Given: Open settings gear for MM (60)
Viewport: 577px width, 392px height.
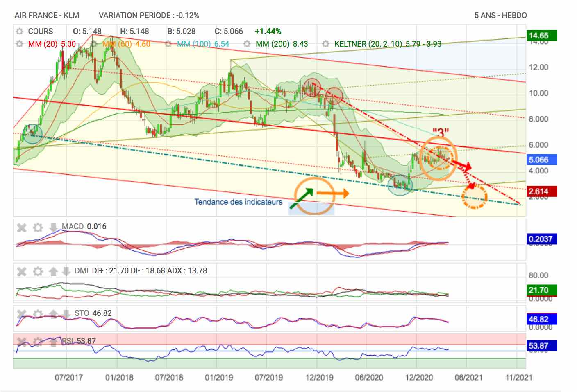Looking at the screenshot, I should point(93,43).
